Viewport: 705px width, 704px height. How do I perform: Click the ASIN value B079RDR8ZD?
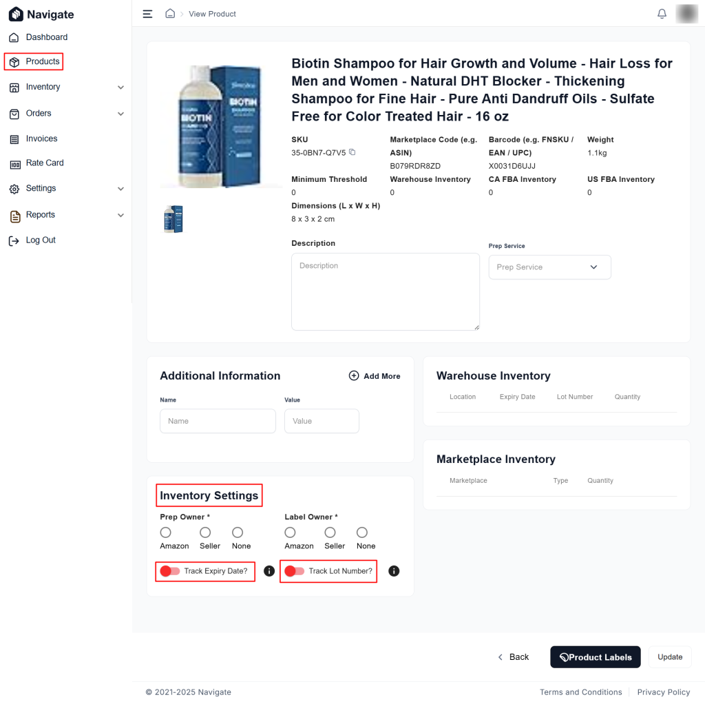click(x=415, y=166)
